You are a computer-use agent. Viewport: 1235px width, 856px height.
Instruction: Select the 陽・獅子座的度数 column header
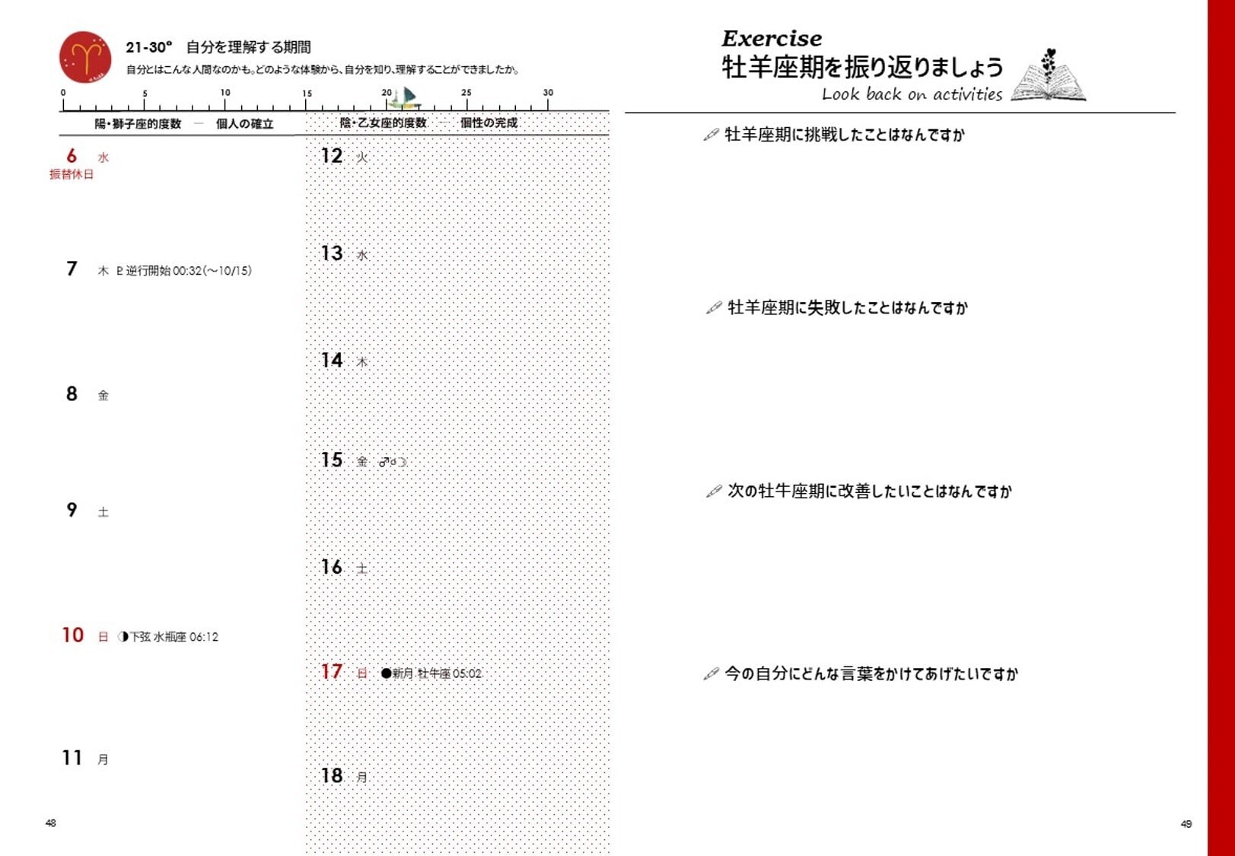pyautogui.click(x=138, y=124)
